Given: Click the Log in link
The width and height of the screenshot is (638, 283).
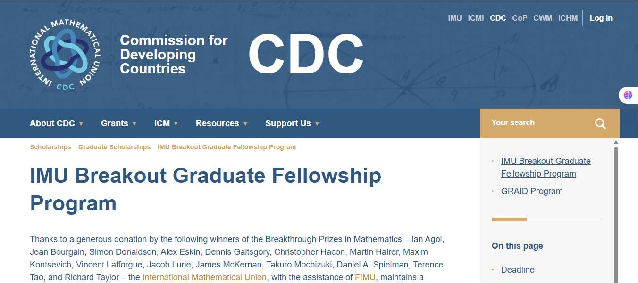Looking at the screenshot, I should pos(601,18).
